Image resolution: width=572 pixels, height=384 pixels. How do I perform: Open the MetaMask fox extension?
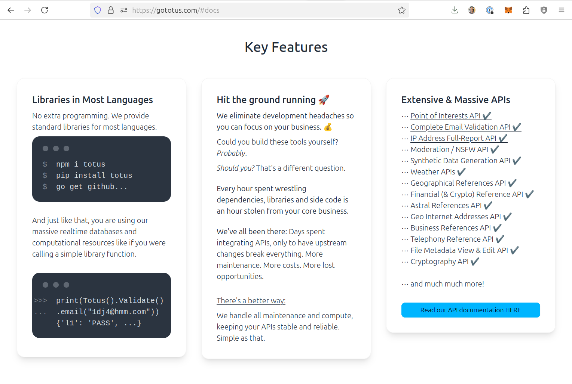coord(508,10)
